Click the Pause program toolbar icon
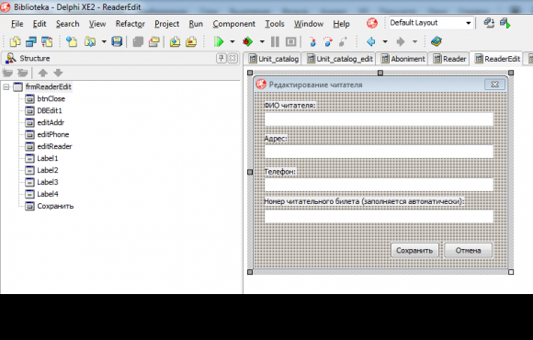The width and height of the screenshot is (533, 340). click(x=275, y=42)
